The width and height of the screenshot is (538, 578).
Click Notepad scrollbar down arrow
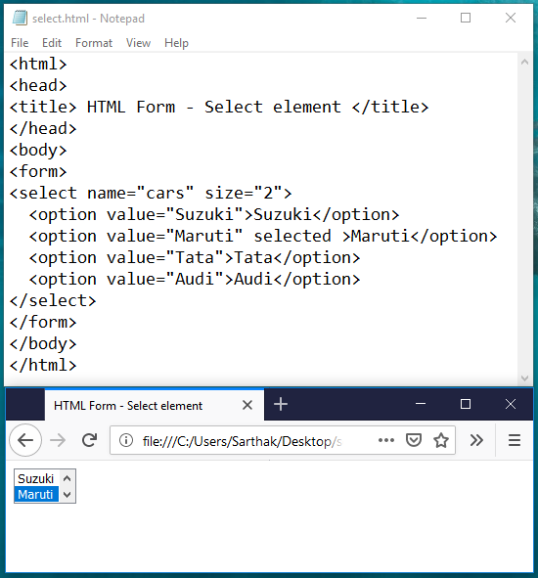(x=524, y=378)
